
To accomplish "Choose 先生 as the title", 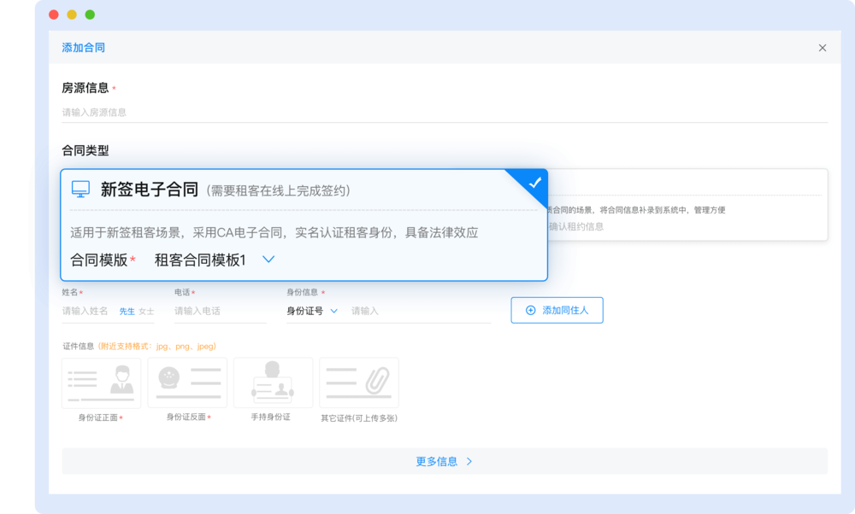I will 127,312.
